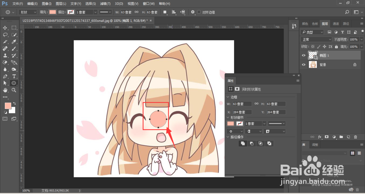This screenshot has width=365, height=194.
Task: Open blend mode 正常 dropdown
Action: pyautogui.click(x=316, y=39)
